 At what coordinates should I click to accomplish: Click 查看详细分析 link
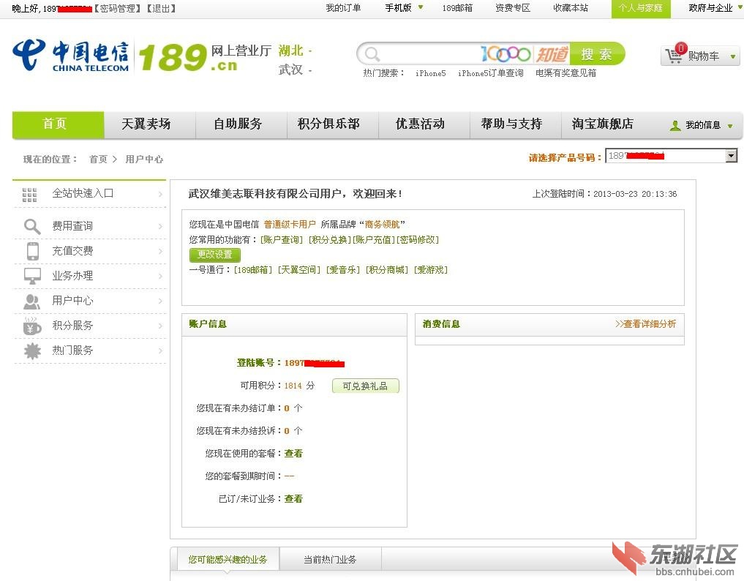click(x=645, y=323)
